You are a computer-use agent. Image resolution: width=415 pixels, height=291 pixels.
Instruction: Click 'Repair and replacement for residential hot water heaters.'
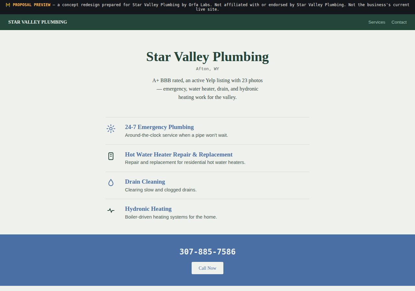[x=185, y=162]
